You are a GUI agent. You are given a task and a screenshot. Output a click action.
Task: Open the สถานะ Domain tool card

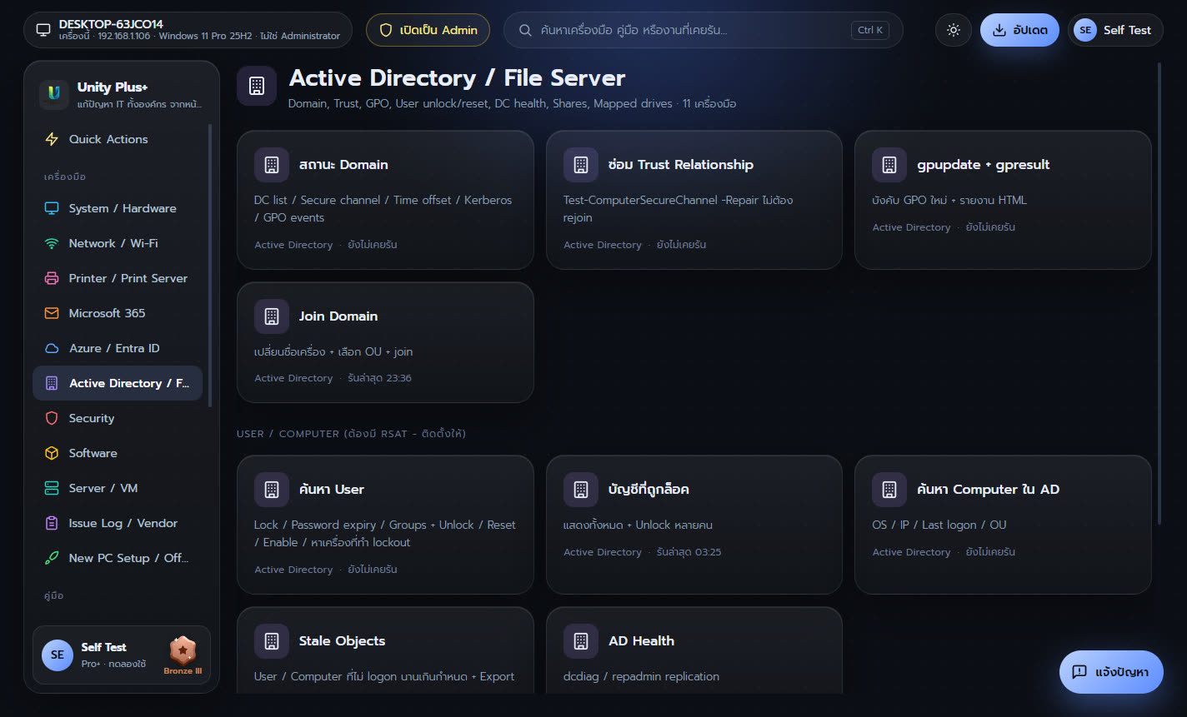click(385, 200)
